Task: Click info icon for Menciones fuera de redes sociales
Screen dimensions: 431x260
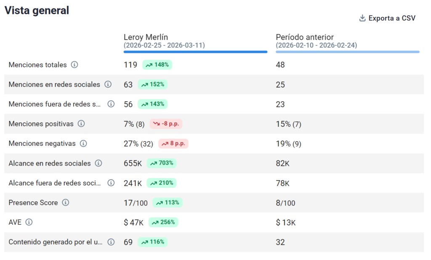Action: [x=111, y=104]
